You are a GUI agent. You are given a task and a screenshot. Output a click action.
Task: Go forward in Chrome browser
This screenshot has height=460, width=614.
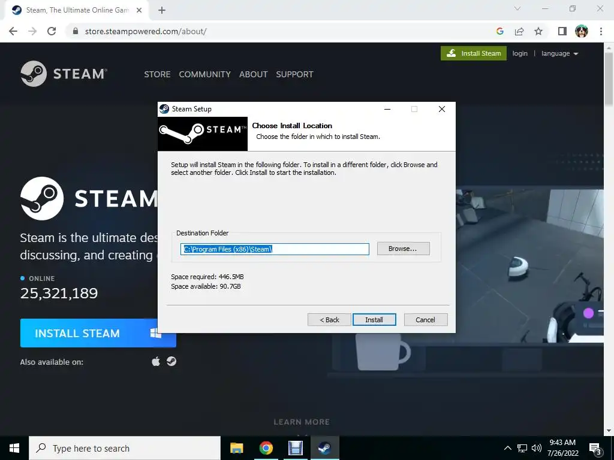click(32, 31)
